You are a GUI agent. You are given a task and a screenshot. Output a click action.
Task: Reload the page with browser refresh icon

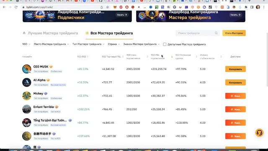[16, 7]
